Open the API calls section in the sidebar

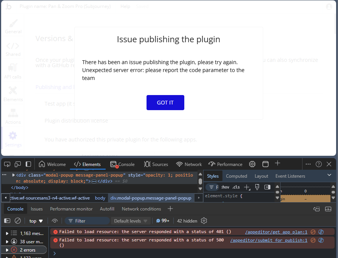pyautogui.click(x=13, y=71)
